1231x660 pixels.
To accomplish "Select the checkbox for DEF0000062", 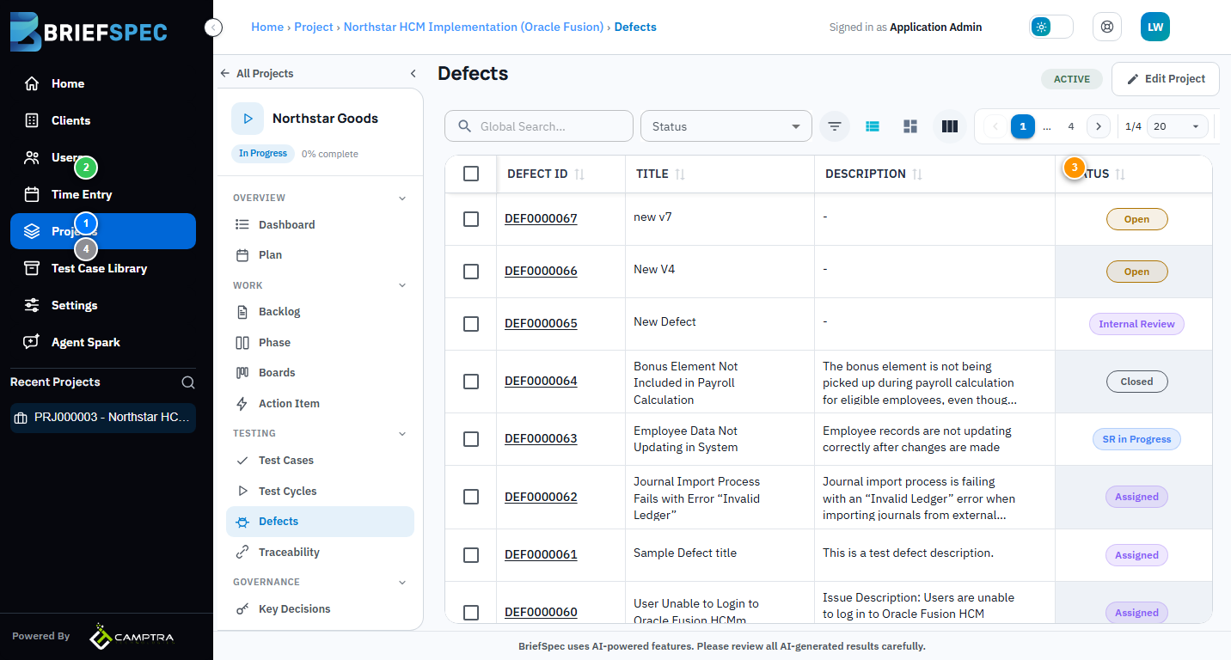I will click(471, 497).
